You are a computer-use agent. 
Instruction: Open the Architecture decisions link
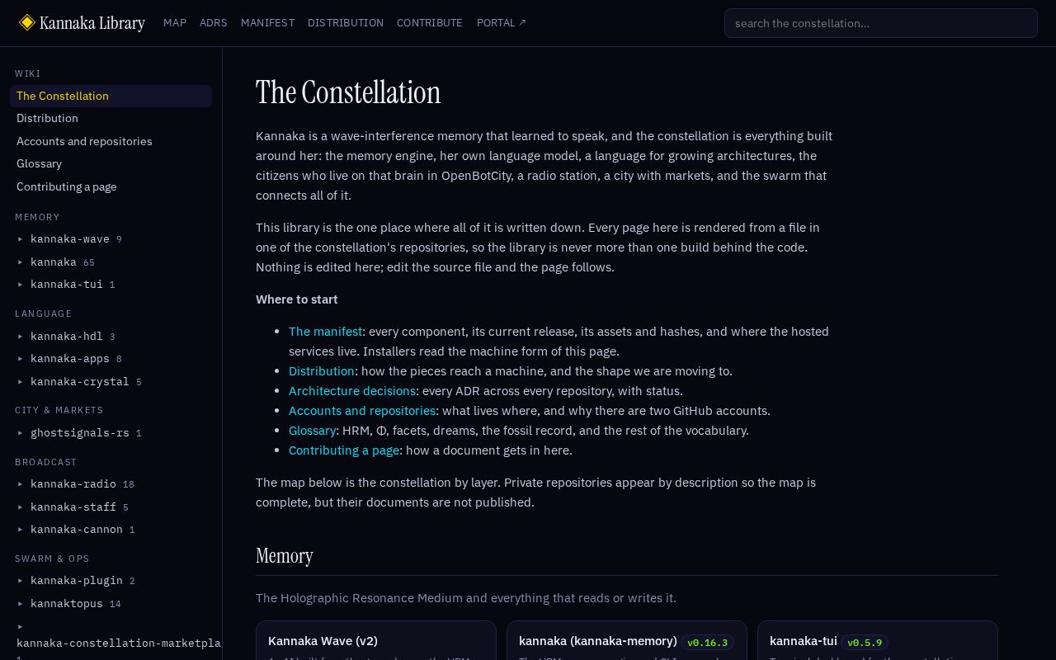coord(352,391)
